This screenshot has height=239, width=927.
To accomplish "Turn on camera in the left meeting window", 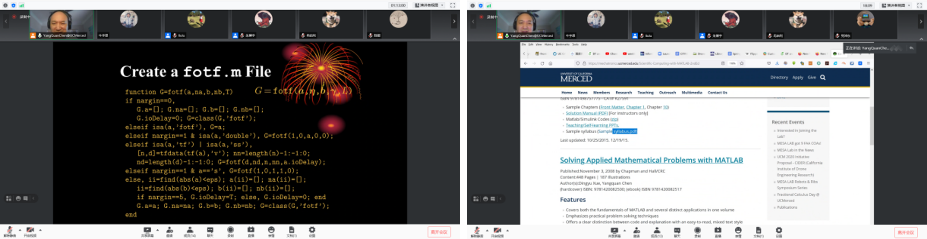I will coord(30,231).
